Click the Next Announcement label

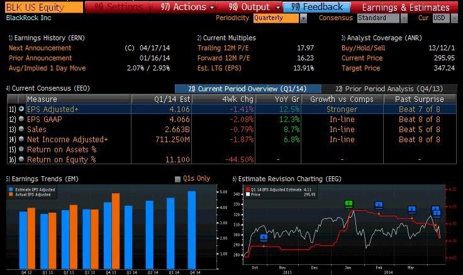point(40,48)
